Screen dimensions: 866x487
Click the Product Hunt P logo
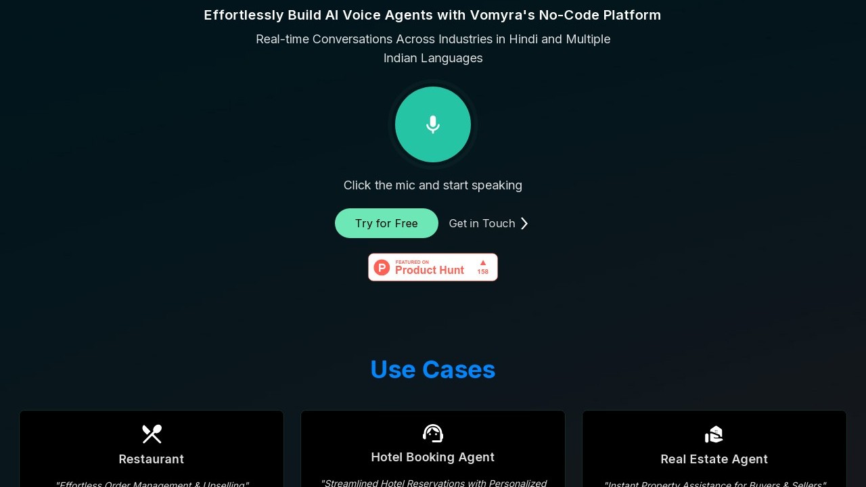click(x=382, y=267)
